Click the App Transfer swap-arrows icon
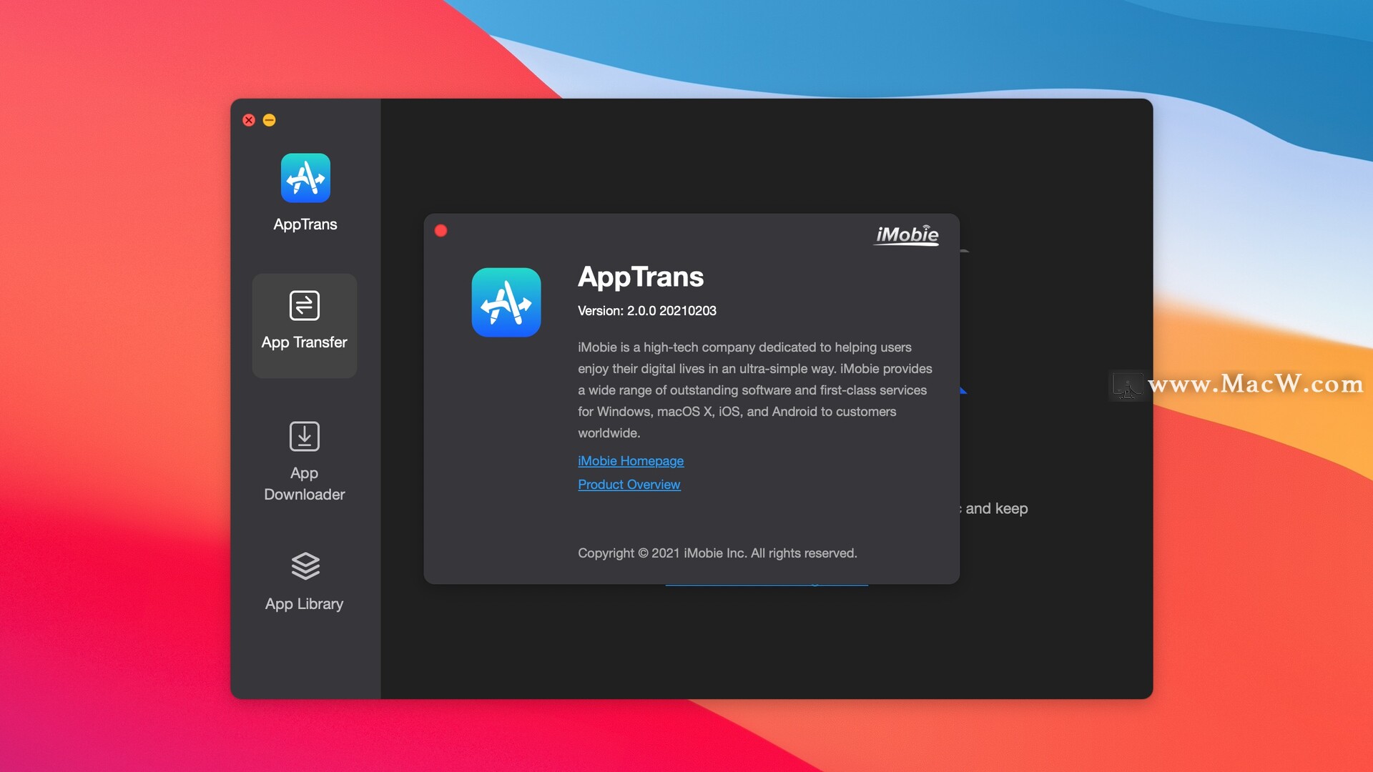This screenshot has height=772, width=1373. click(305, 305)
